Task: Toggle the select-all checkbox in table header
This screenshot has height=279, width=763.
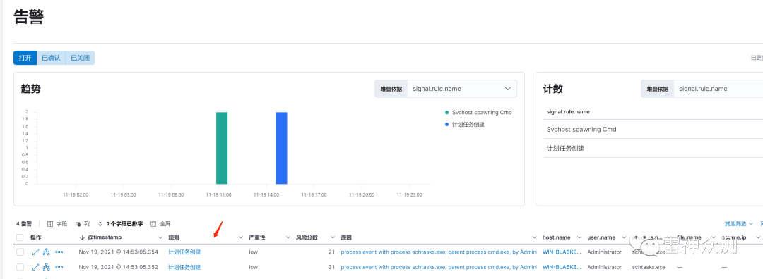Action: pos(20,237)
